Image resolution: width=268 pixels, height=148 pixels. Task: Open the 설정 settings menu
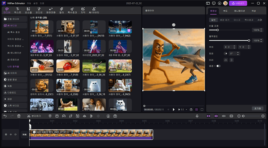pyautogui.click(x=36, y=3)
